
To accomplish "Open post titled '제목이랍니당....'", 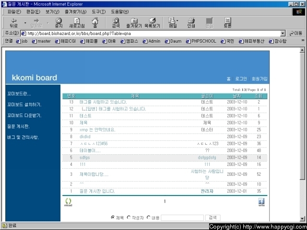I will [94, 174].
